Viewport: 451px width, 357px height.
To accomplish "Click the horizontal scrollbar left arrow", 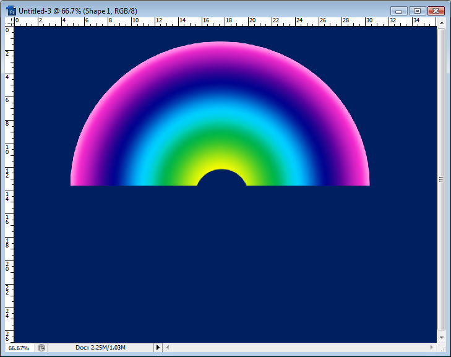I will coord(168,348).
